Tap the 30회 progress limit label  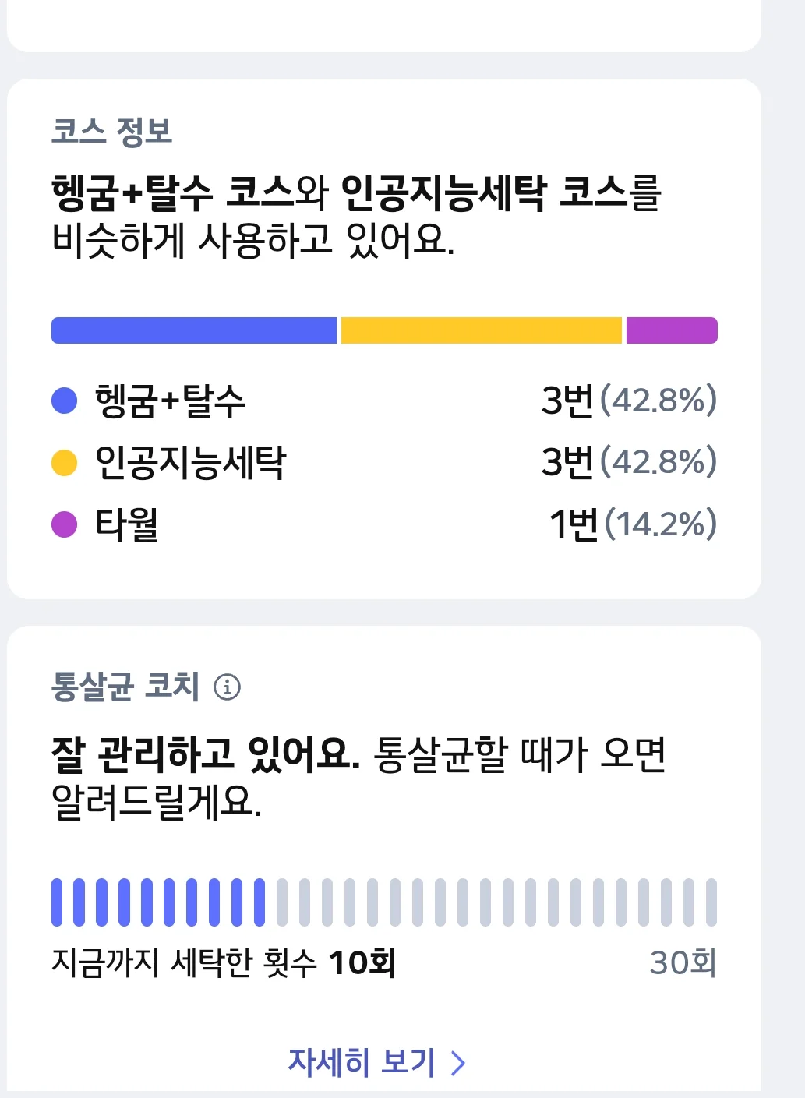tap(683, 963)
